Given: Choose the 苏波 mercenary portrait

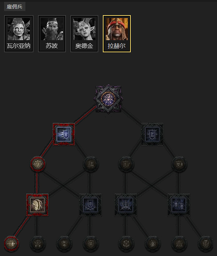Looking at the screenshot, I should (x=52, y=34).
